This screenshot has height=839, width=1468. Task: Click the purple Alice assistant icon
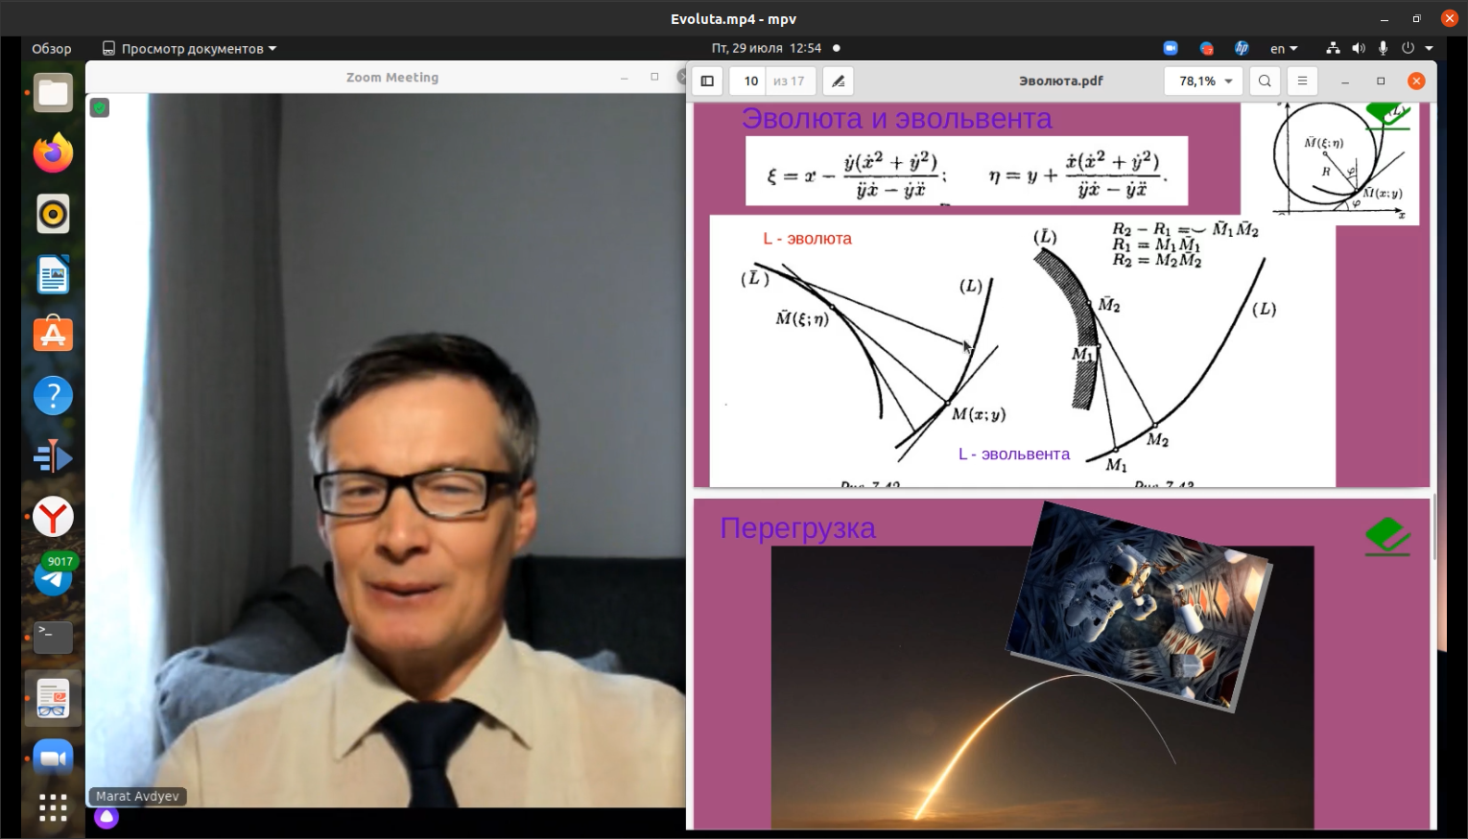tap(107, 817)
